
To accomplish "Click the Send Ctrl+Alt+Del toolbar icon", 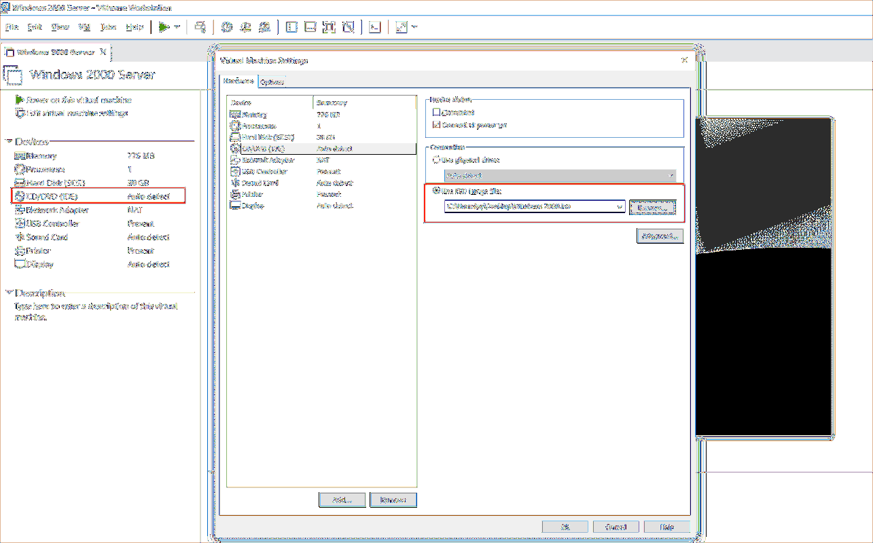I will 200,27.
